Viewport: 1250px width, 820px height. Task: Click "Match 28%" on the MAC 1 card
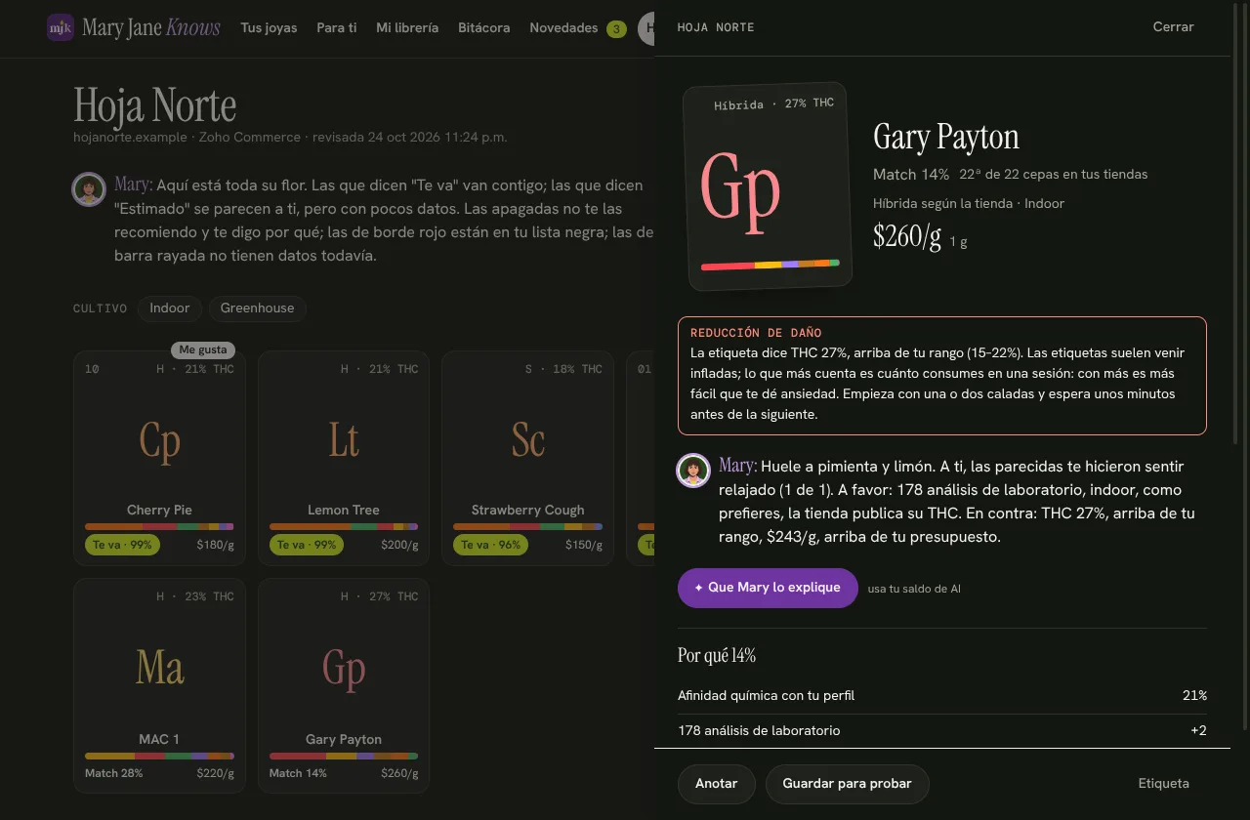click(x=114, y=773)
